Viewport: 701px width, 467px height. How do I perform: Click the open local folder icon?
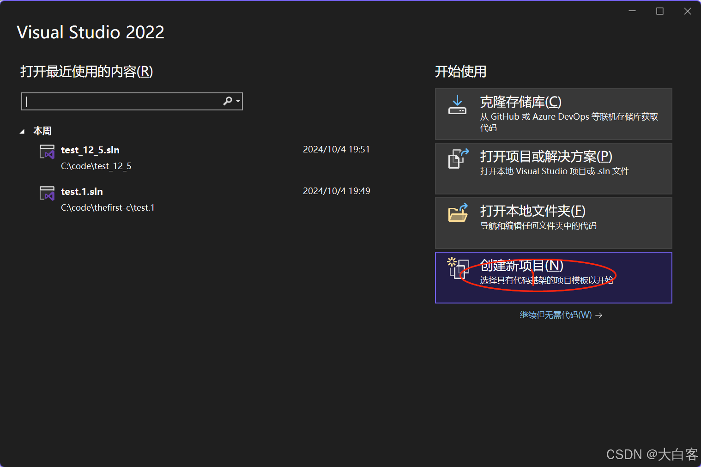[458, 213]
